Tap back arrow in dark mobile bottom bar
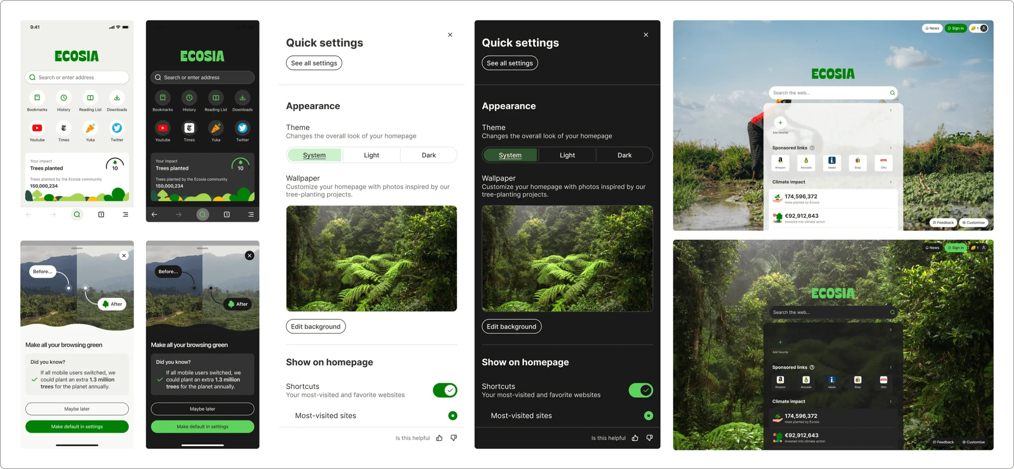The height and width of the screenshot is (469, 1014). (154, 214)
